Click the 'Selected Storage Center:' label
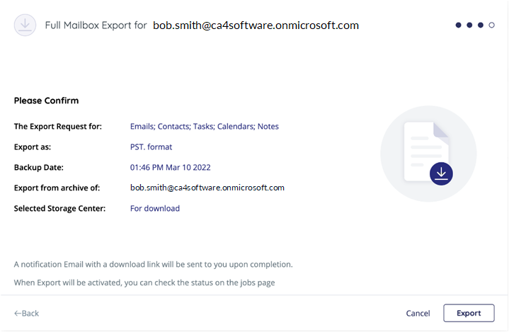509x332 pixels. point(59,208)
